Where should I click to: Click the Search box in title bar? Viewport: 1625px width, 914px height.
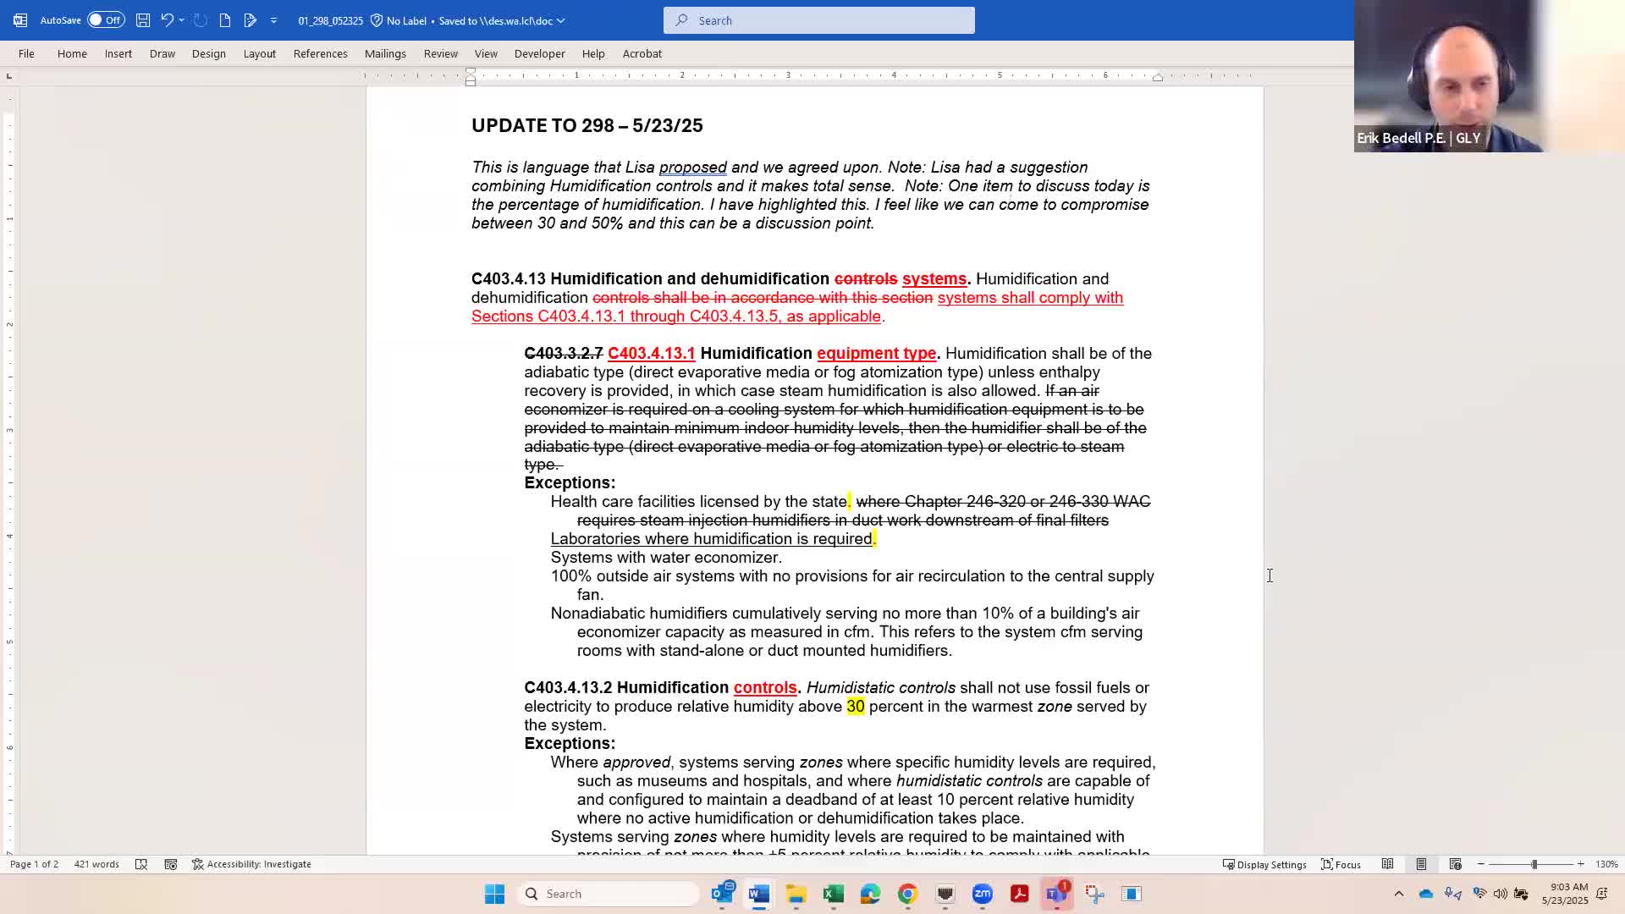tap(818, 20)
